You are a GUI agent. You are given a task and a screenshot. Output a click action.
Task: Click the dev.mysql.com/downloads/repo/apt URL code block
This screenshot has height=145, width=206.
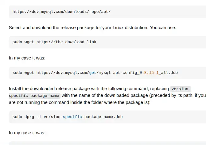click(61, 12)
